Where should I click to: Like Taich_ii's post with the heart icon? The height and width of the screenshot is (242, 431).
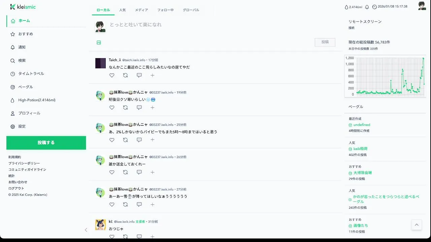[x=112, y=75]
